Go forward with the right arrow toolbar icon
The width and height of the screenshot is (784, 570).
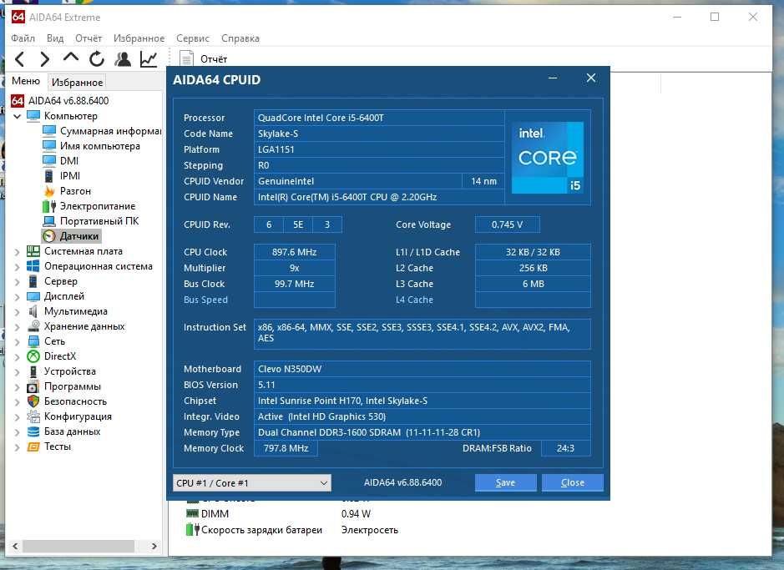[x=44, y=59]
